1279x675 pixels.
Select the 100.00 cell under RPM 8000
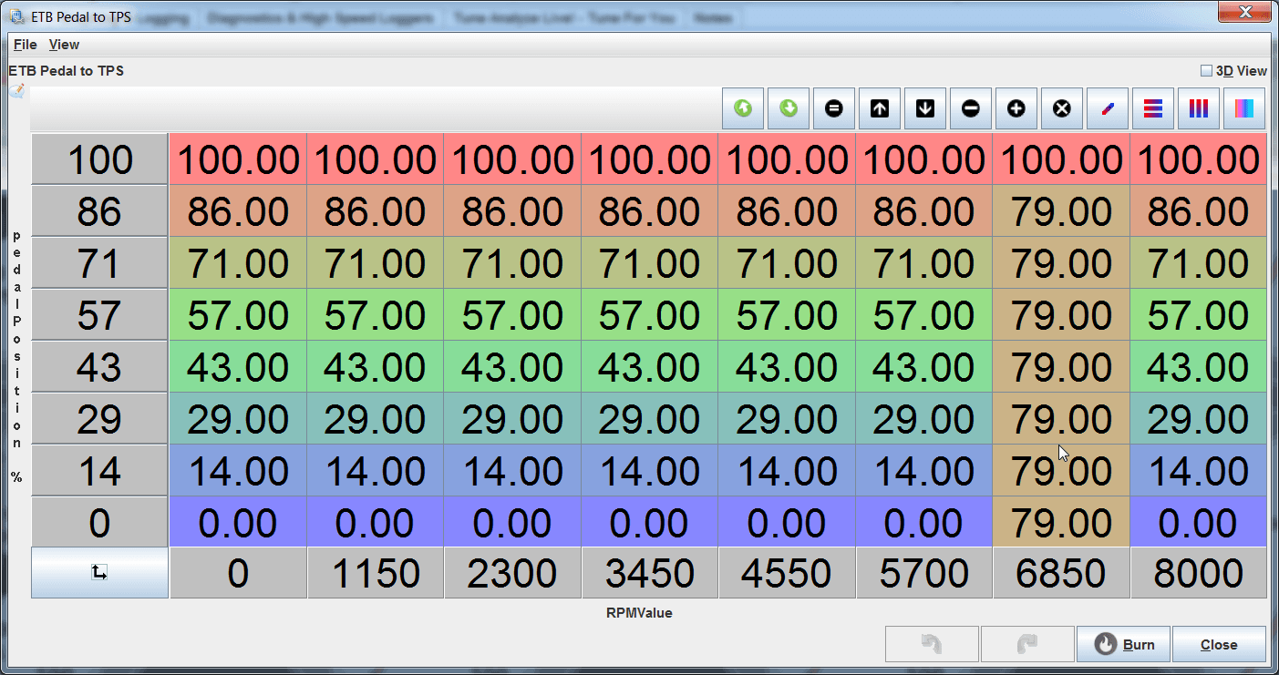pyautogui.click(x=1199, y=159)
